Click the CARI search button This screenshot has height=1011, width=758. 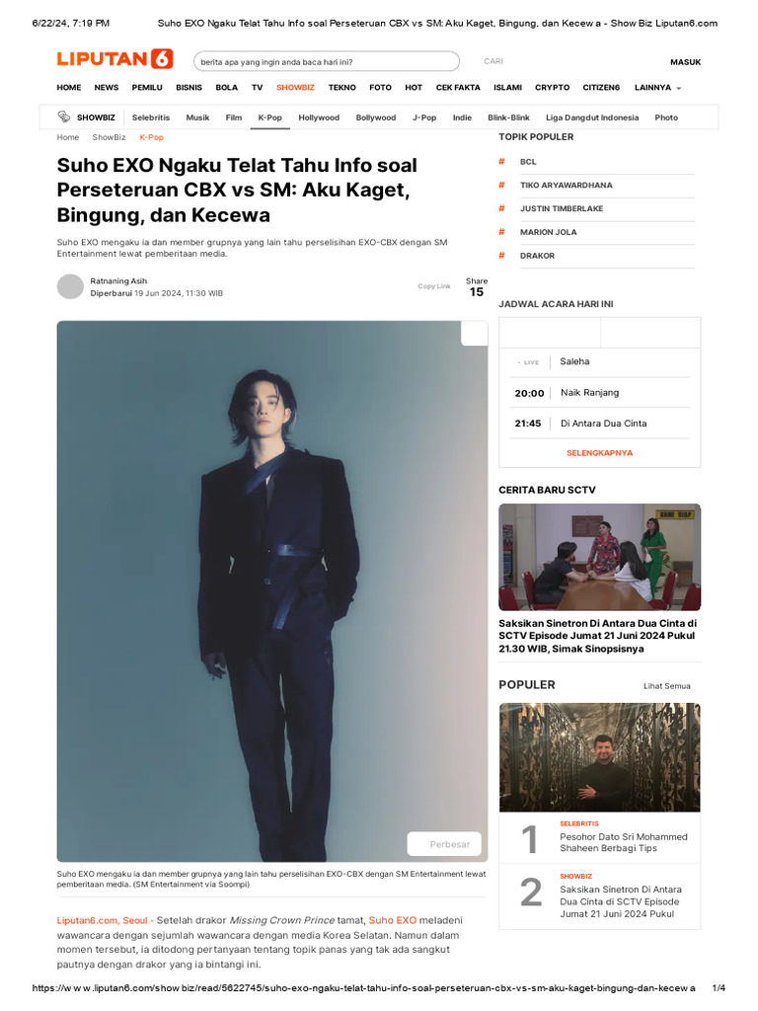point(493,61)
